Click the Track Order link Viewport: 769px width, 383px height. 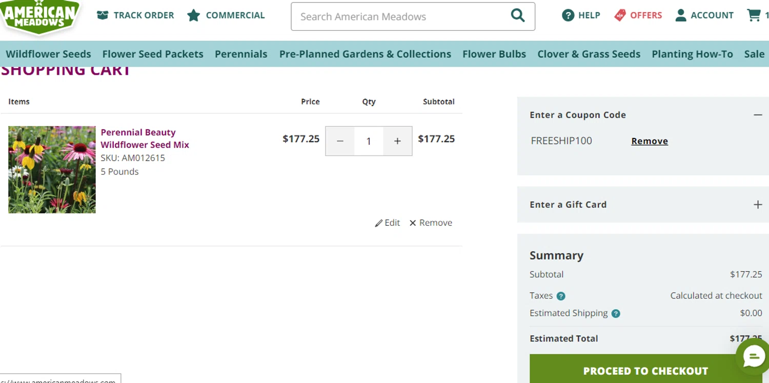(144, 15)
